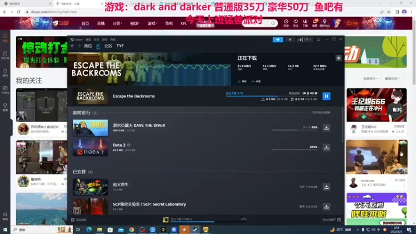
Task: Click Douyu sidebar 排行榜 icon
Action: (x=5, y=56)
